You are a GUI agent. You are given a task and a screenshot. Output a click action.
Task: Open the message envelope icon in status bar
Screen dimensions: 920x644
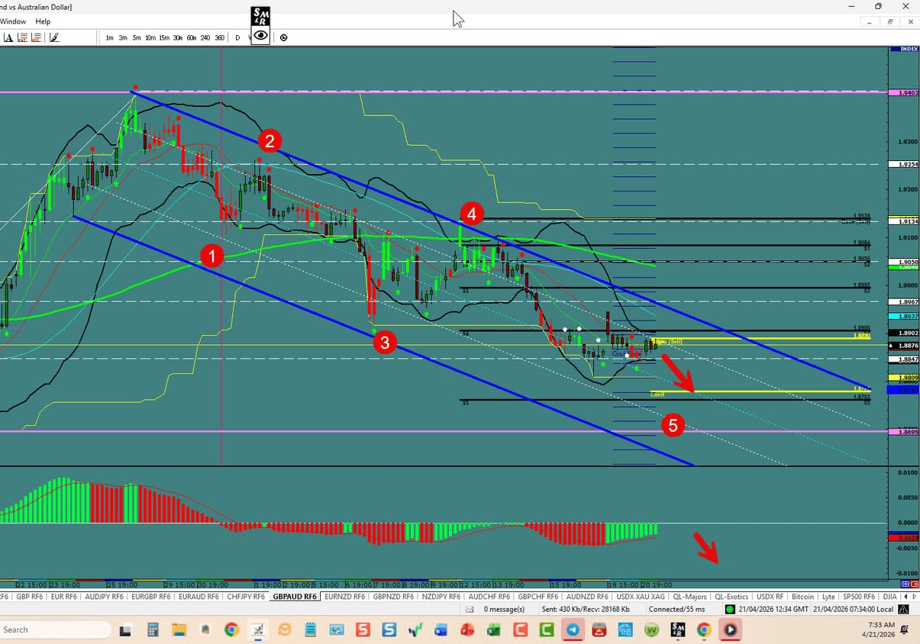(x=470, y=609)
